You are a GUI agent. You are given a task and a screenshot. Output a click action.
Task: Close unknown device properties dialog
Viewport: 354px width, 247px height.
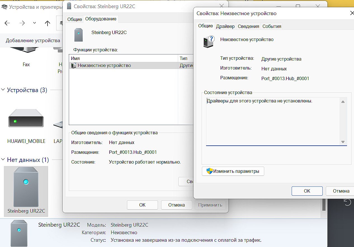click(352, 13)
